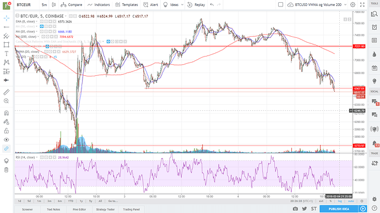Toggle log scale on price axis
The height and width of the screenshot is (213, 380).
[340, 201]
